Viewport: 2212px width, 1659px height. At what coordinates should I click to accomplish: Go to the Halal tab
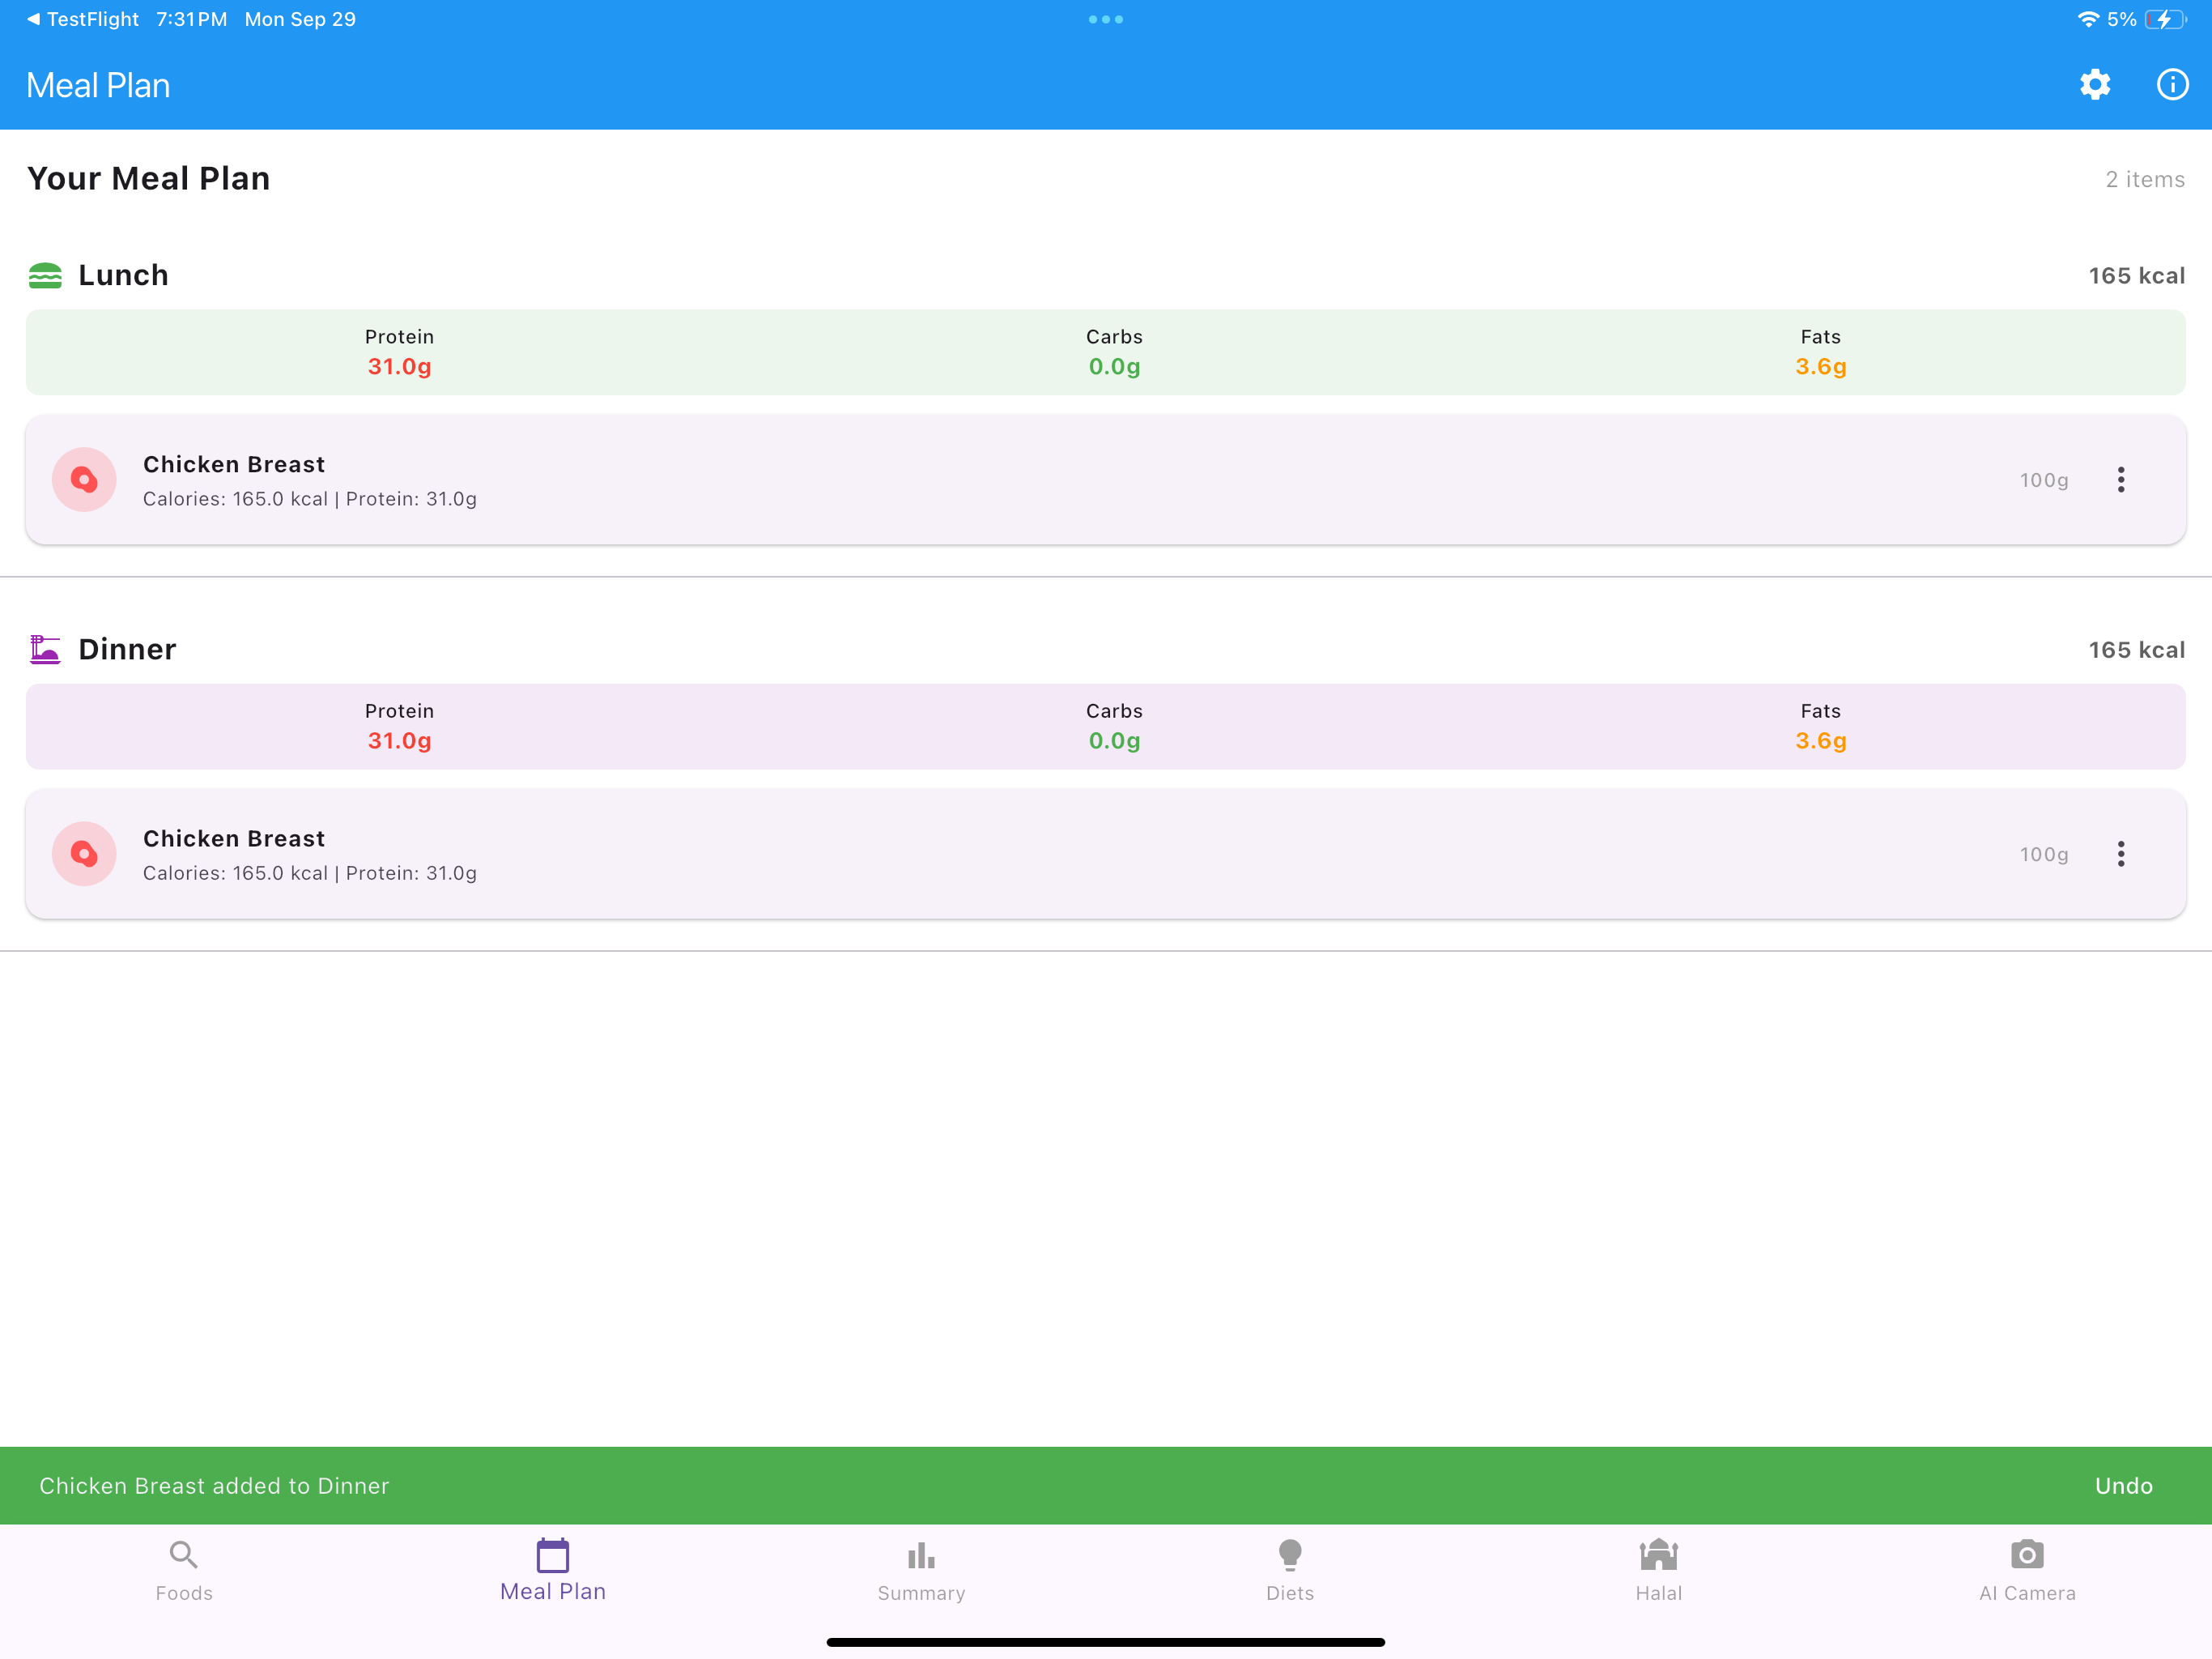tap(1658, 1571)
